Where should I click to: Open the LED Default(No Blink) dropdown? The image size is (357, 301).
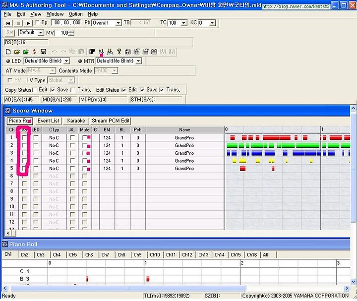[x=66, y=61]
